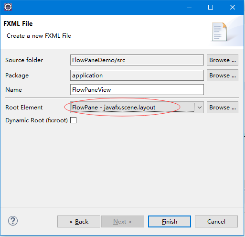The image size is (245, 237).
Task: Click the Source folder text field
Action: (137, 60)
